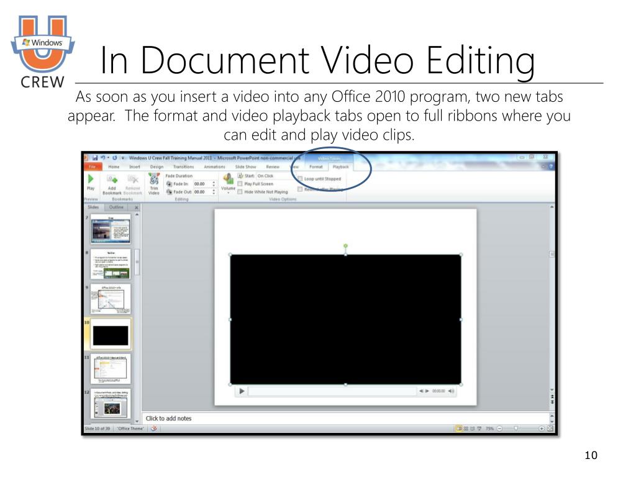
Task: Select slide 7 thumbnail
Action: point(111,229)
